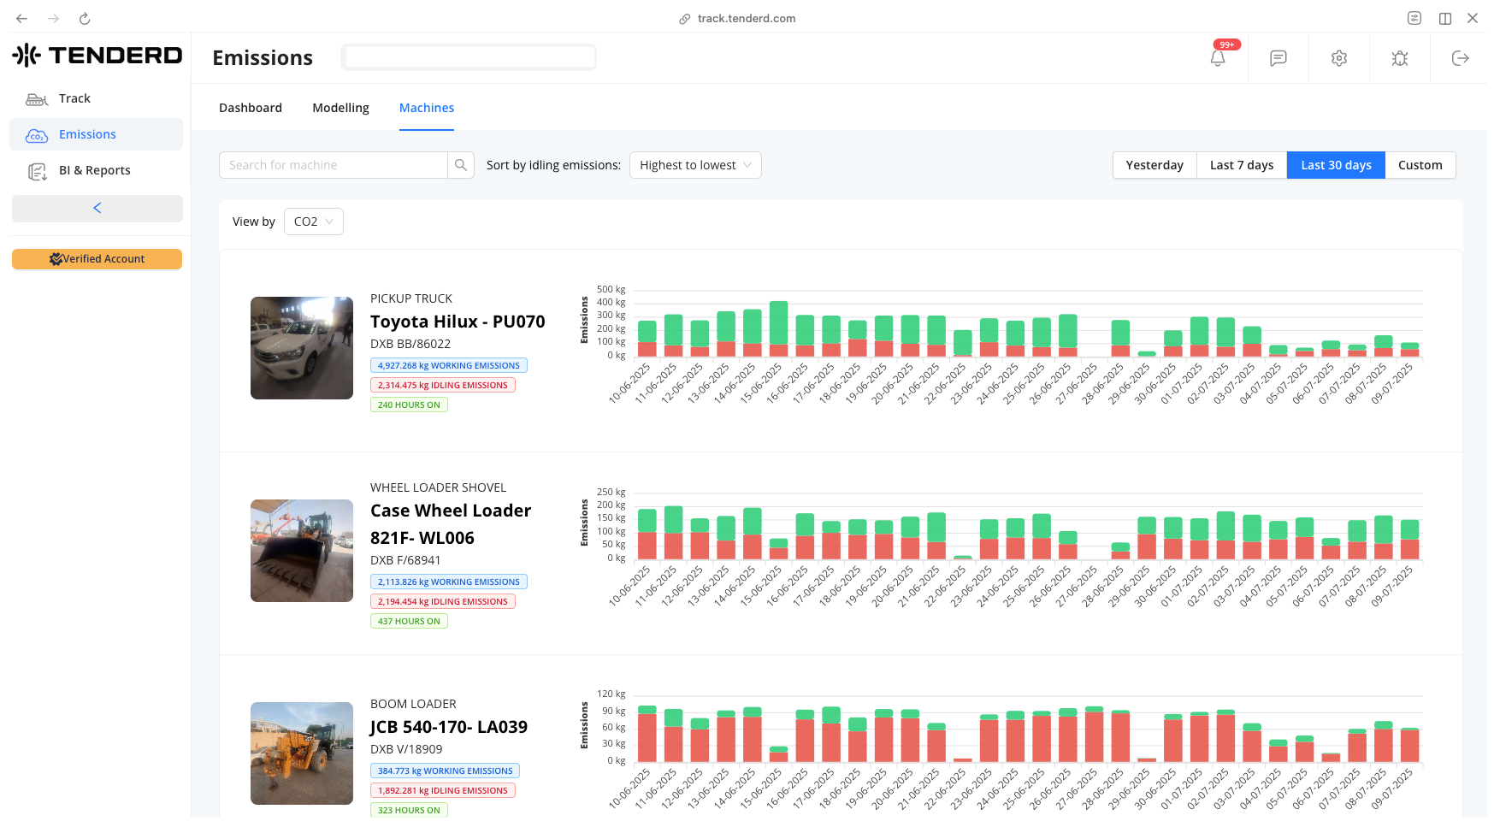Image resolution: width=1494 pixels, height=827 pixels.
Task: Click the BOOM LOADER category label
Action: (413, 704)
